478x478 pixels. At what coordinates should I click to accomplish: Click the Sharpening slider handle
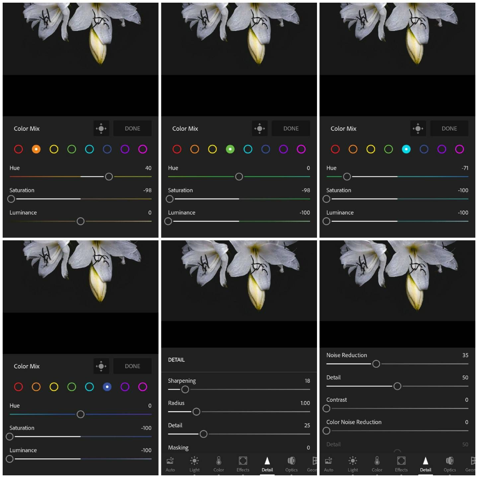185,389
